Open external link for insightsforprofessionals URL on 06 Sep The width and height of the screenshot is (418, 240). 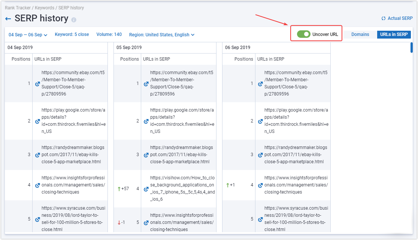(260, 185)
